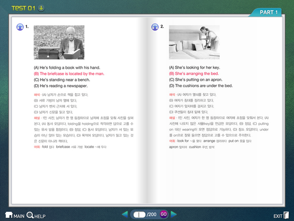Go to the next page arrow
Image resolution: width=294 pixels, height=221 pixels.
pos(174,214)
